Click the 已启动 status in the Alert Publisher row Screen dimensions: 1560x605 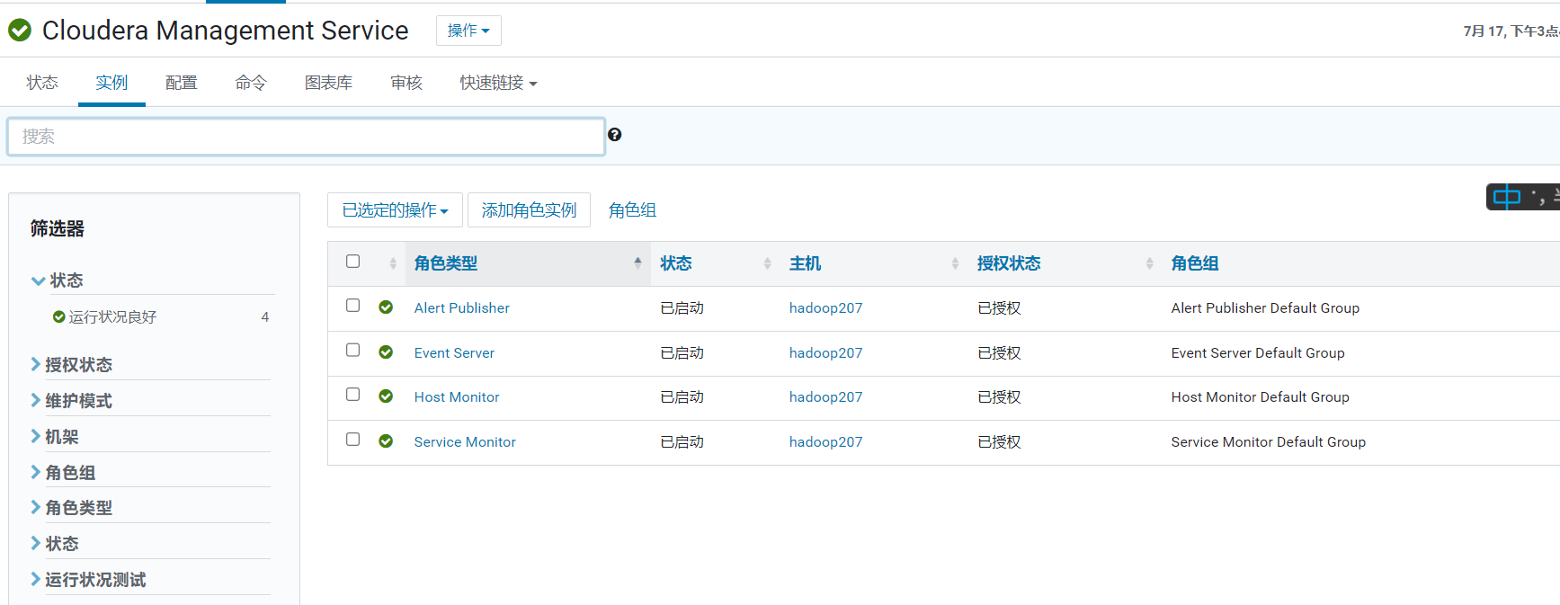[682, 307]
